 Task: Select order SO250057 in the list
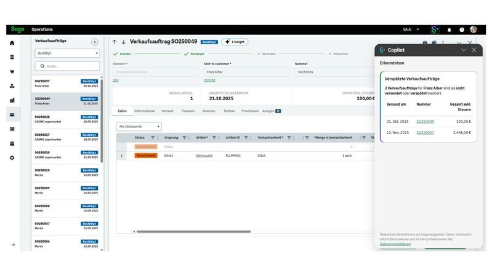66,84
